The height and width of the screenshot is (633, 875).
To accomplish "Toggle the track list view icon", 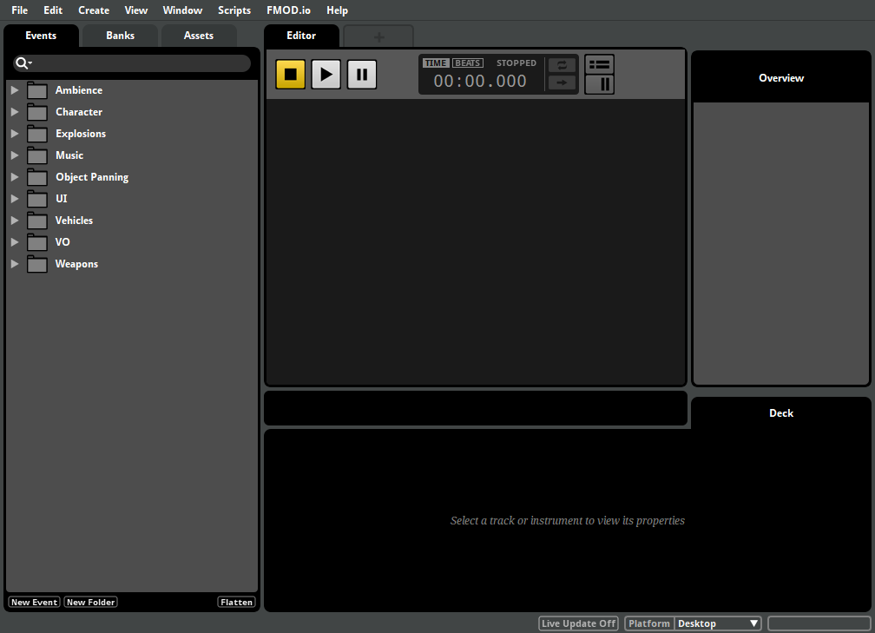I will click(599, 65).
